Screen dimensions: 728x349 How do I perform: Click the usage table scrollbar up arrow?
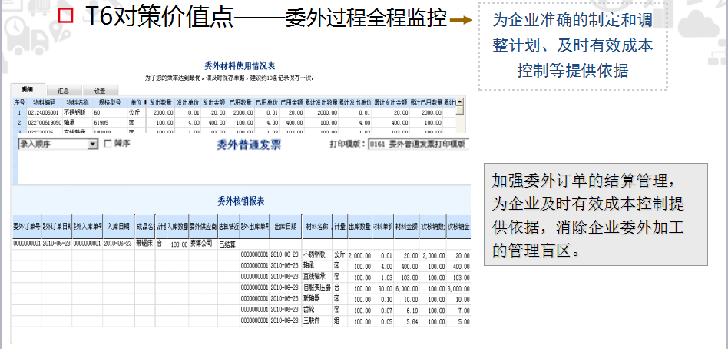460,101
